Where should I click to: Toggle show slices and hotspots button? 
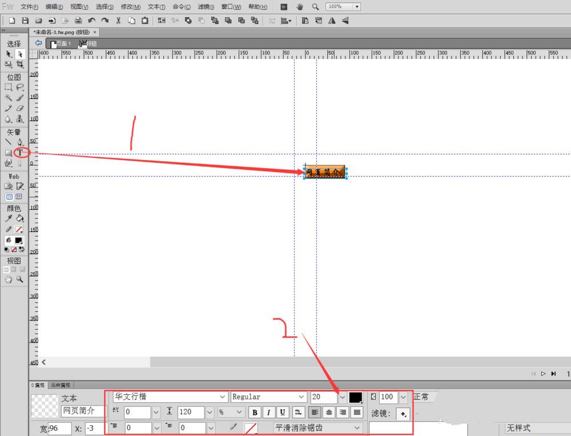click(19, 197)
